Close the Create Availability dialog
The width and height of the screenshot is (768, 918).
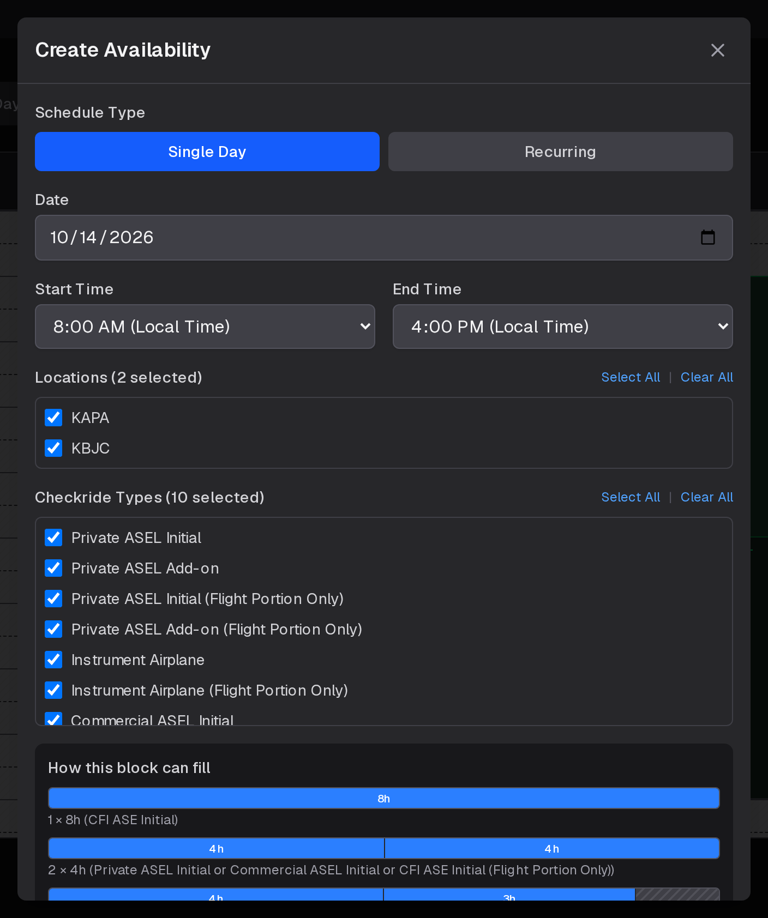(717, 50)
